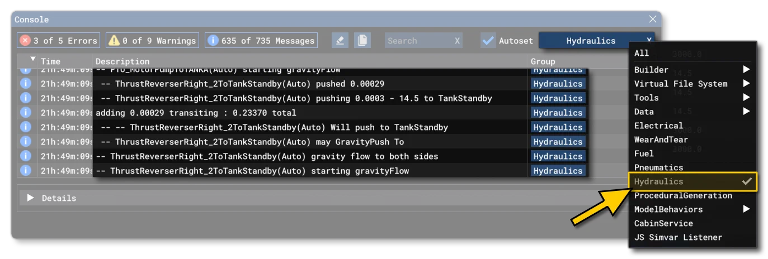Toggle the warnings filter button
The width and height of the screenshot is (768, 259).
(152, 40)
